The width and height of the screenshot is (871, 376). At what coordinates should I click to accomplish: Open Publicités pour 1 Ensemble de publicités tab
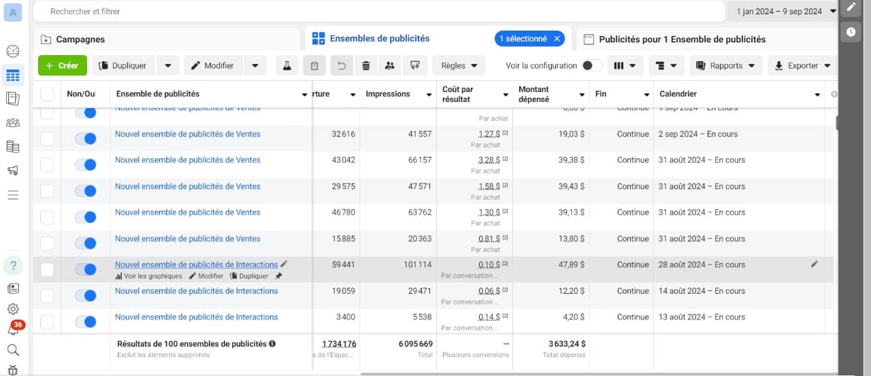[682, 39]
